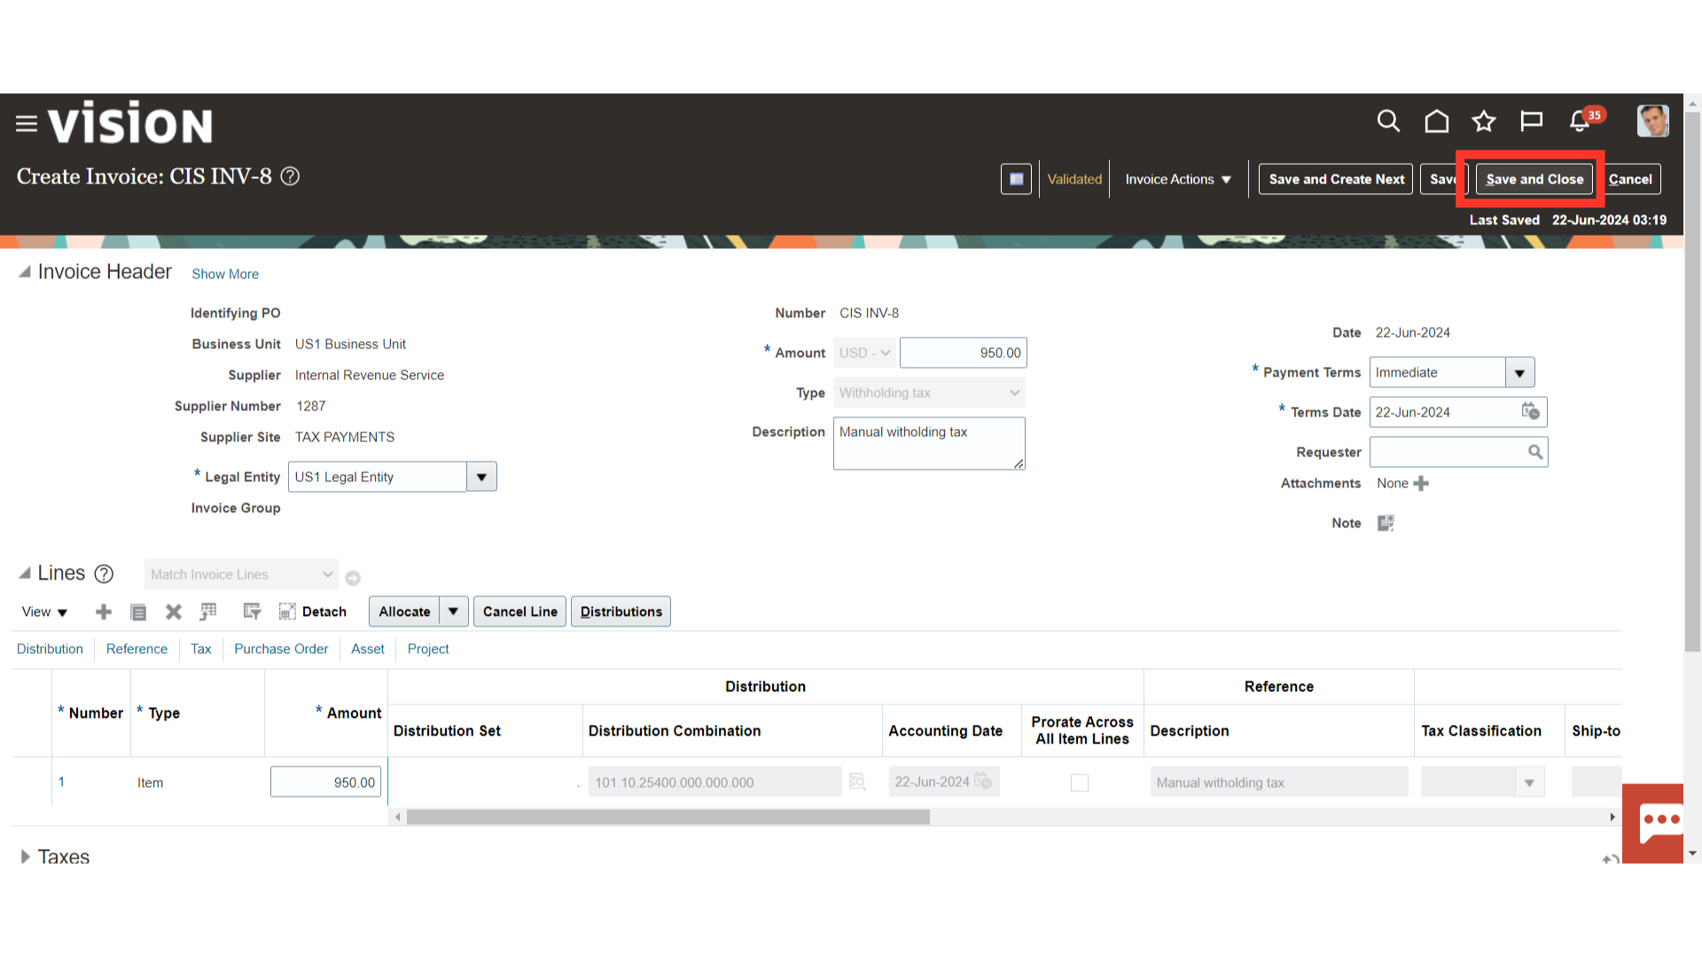The image size is (1702, 957).
Task: Open the invoice Type dropdown
Action: point(929,393)
